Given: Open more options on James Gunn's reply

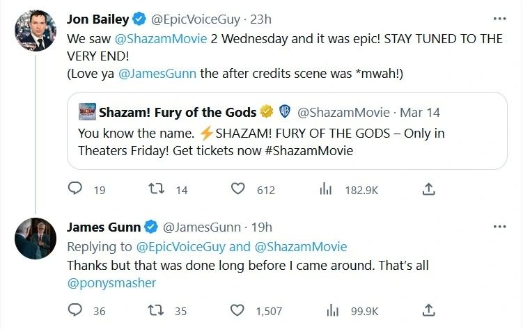Looking at the screenshot, I should pos(499,227).
